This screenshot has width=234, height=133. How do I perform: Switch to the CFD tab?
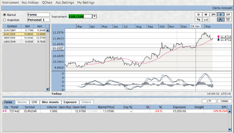point(34,102)
